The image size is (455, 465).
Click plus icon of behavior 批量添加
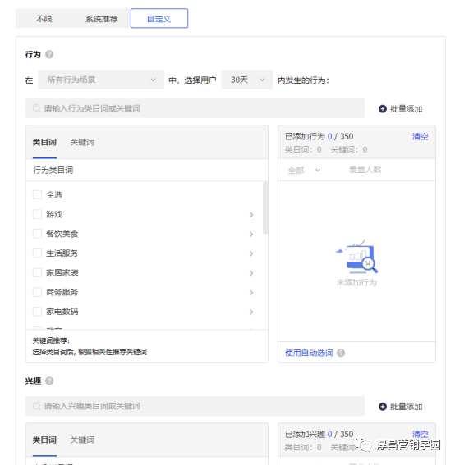(383, 109)
